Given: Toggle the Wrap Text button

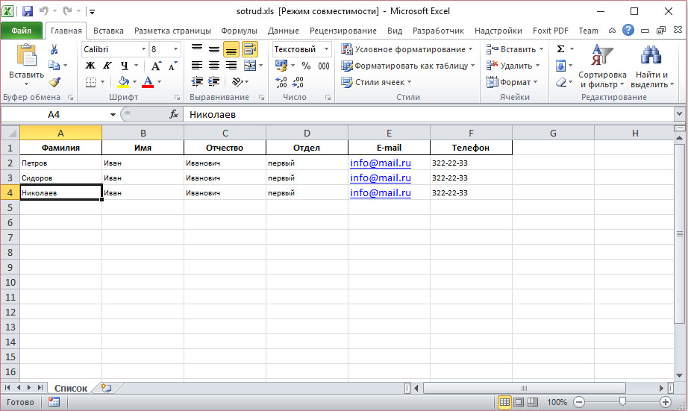Looking at the screenshot, I should pos(249,49).
